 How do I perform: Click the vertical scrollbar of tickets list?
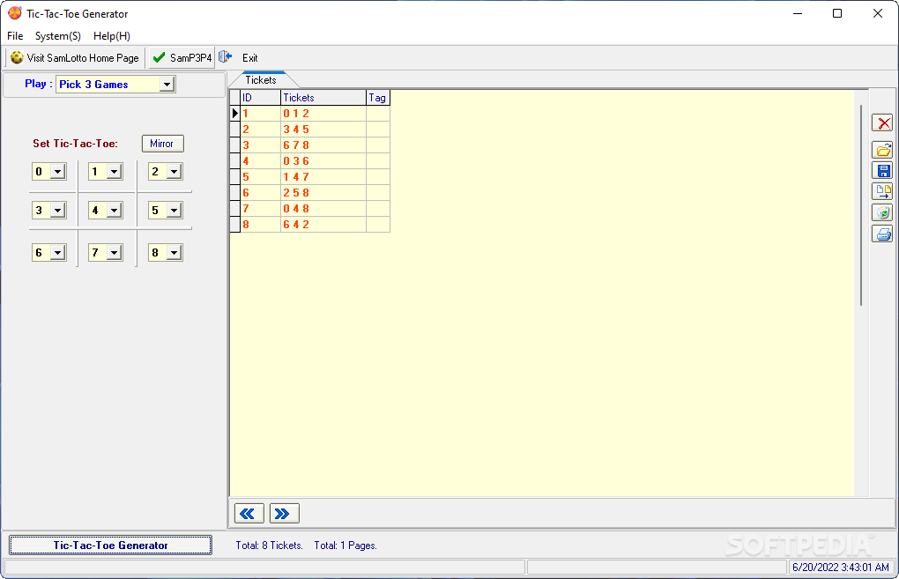(x=861, y=205)
